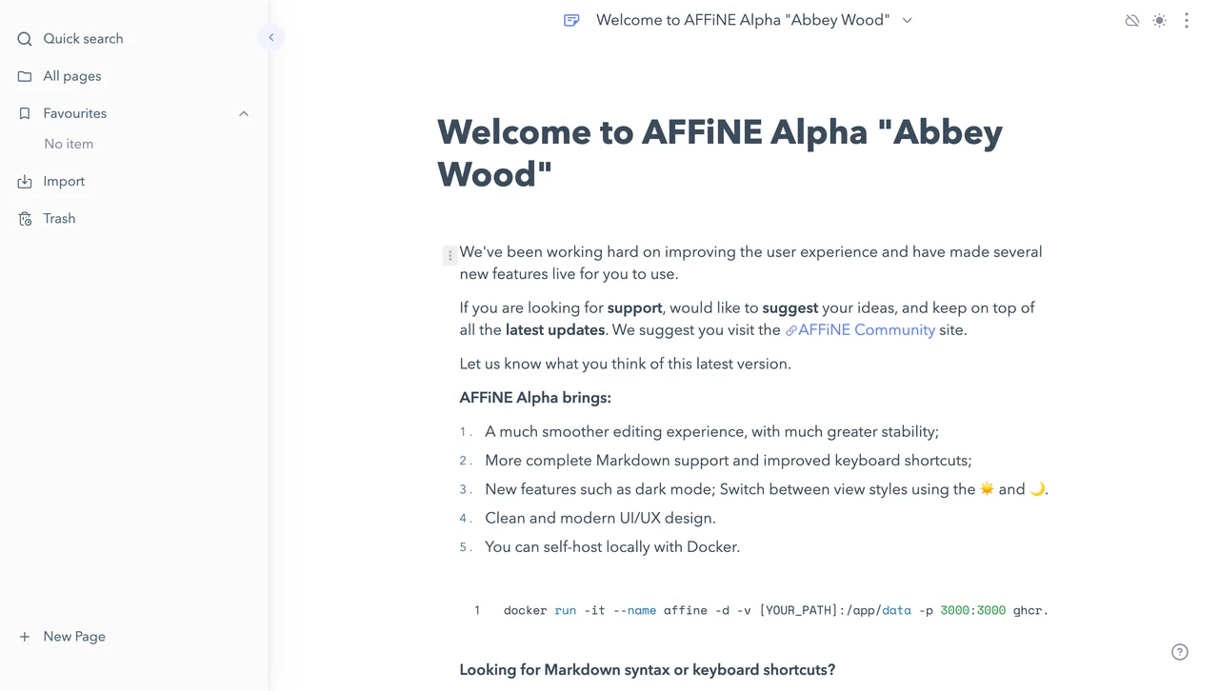Click the Favourites bookmark icon
The width and height of the screenshot is (1219, 691).
point(25,113)
